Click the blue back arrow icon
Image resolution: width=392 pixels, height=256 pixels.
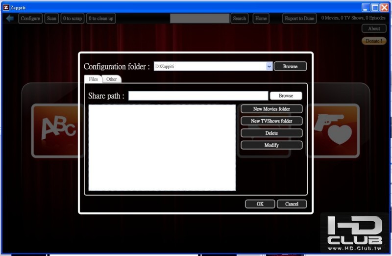tap(10, 18)
